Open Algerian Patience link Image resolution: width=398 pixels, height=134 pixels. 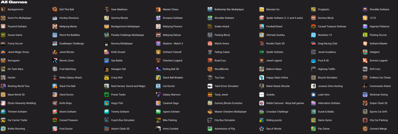click(379, 27)
